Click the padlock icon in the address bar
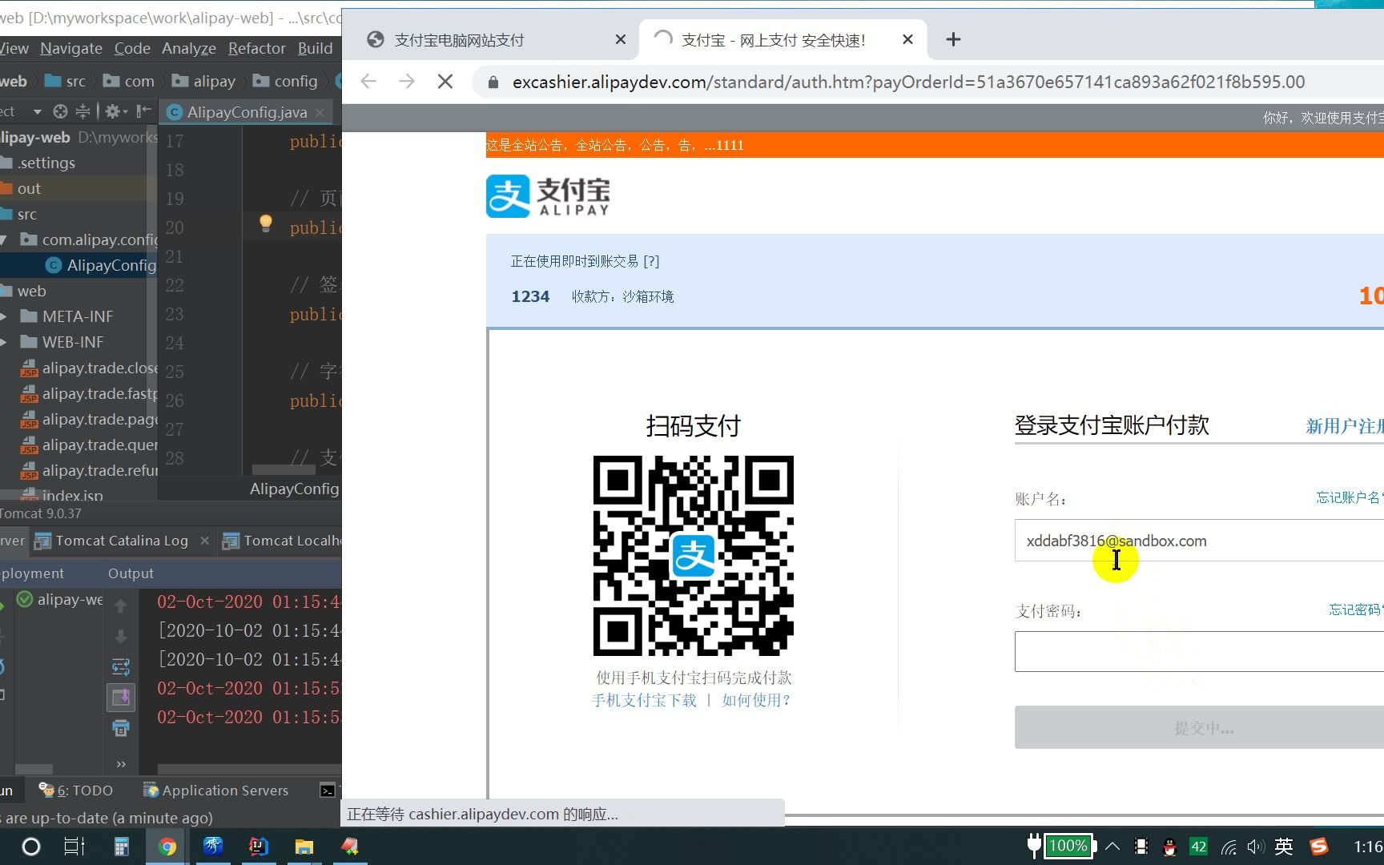Image resolution: width=1384 pixels, height=865 pixels. (493, 81)
